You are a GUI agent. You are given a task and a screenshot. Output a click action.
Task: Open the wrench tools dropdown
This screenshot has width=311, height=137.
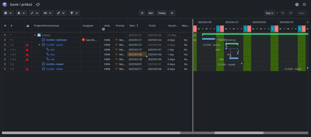tap(61, 13)
